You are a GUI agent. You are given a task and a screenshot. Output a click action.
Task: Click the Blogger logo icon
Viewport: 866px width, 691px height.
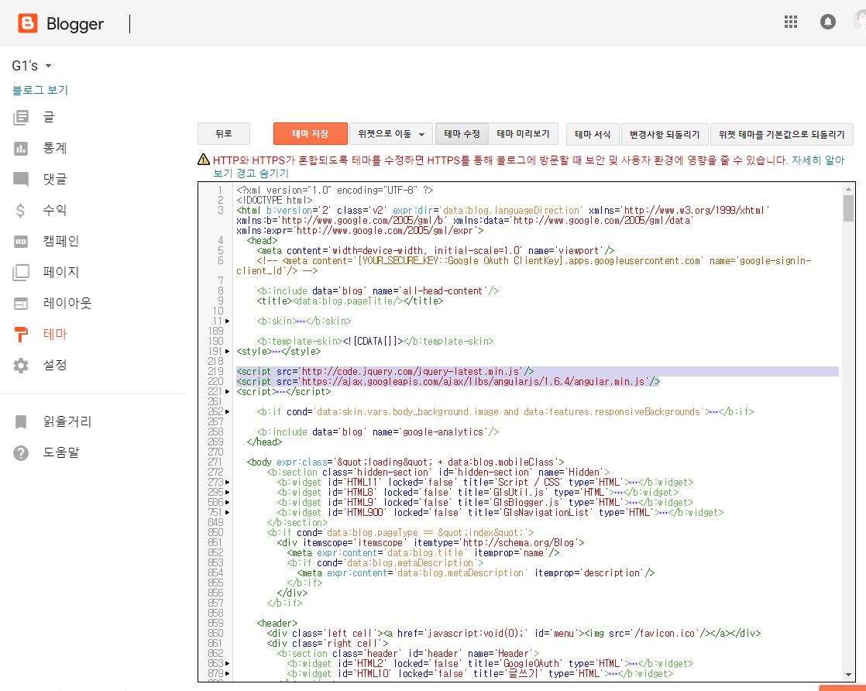(x=28, y=23)
